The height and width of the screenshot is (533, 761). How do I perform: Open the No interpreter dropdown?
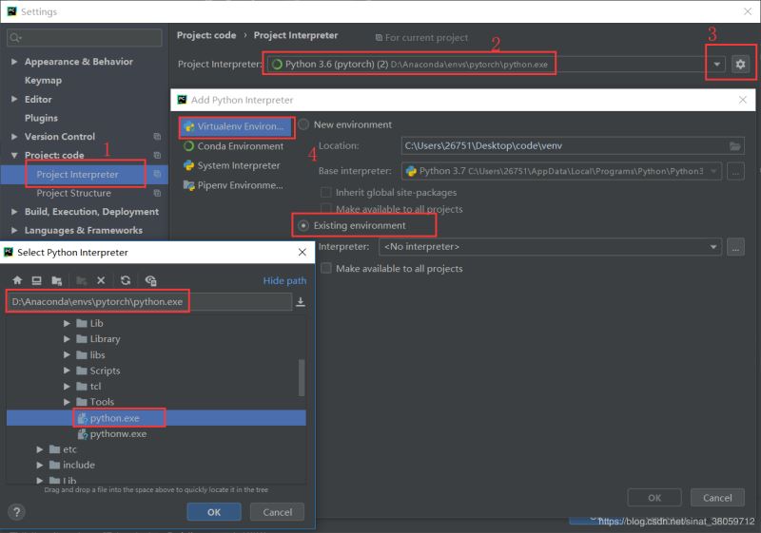click(x=712, y=247)
